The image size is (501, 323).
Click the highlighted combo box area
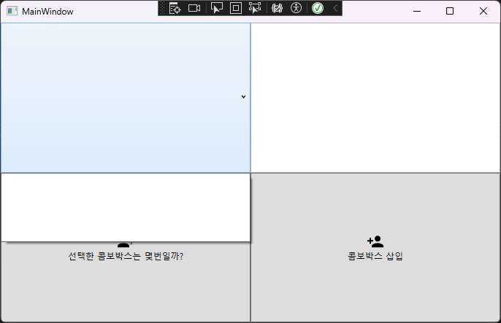pyautogui.click(x=126, y=98)
